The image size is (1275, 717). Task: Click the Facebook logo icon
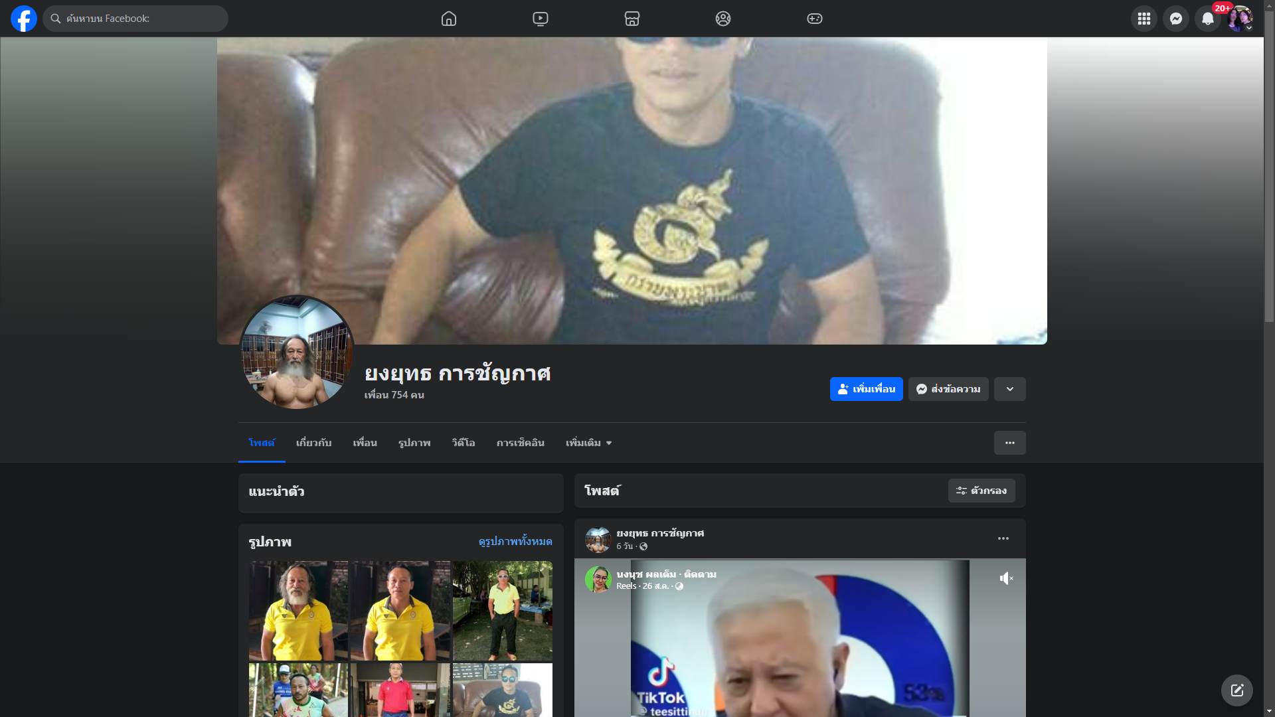tap(24, 19)
